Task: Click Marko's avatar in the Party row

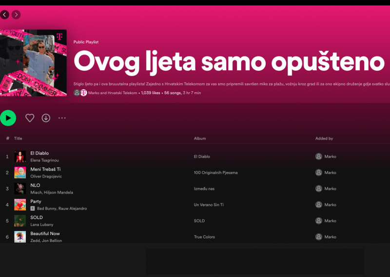Action: point(319,205)
